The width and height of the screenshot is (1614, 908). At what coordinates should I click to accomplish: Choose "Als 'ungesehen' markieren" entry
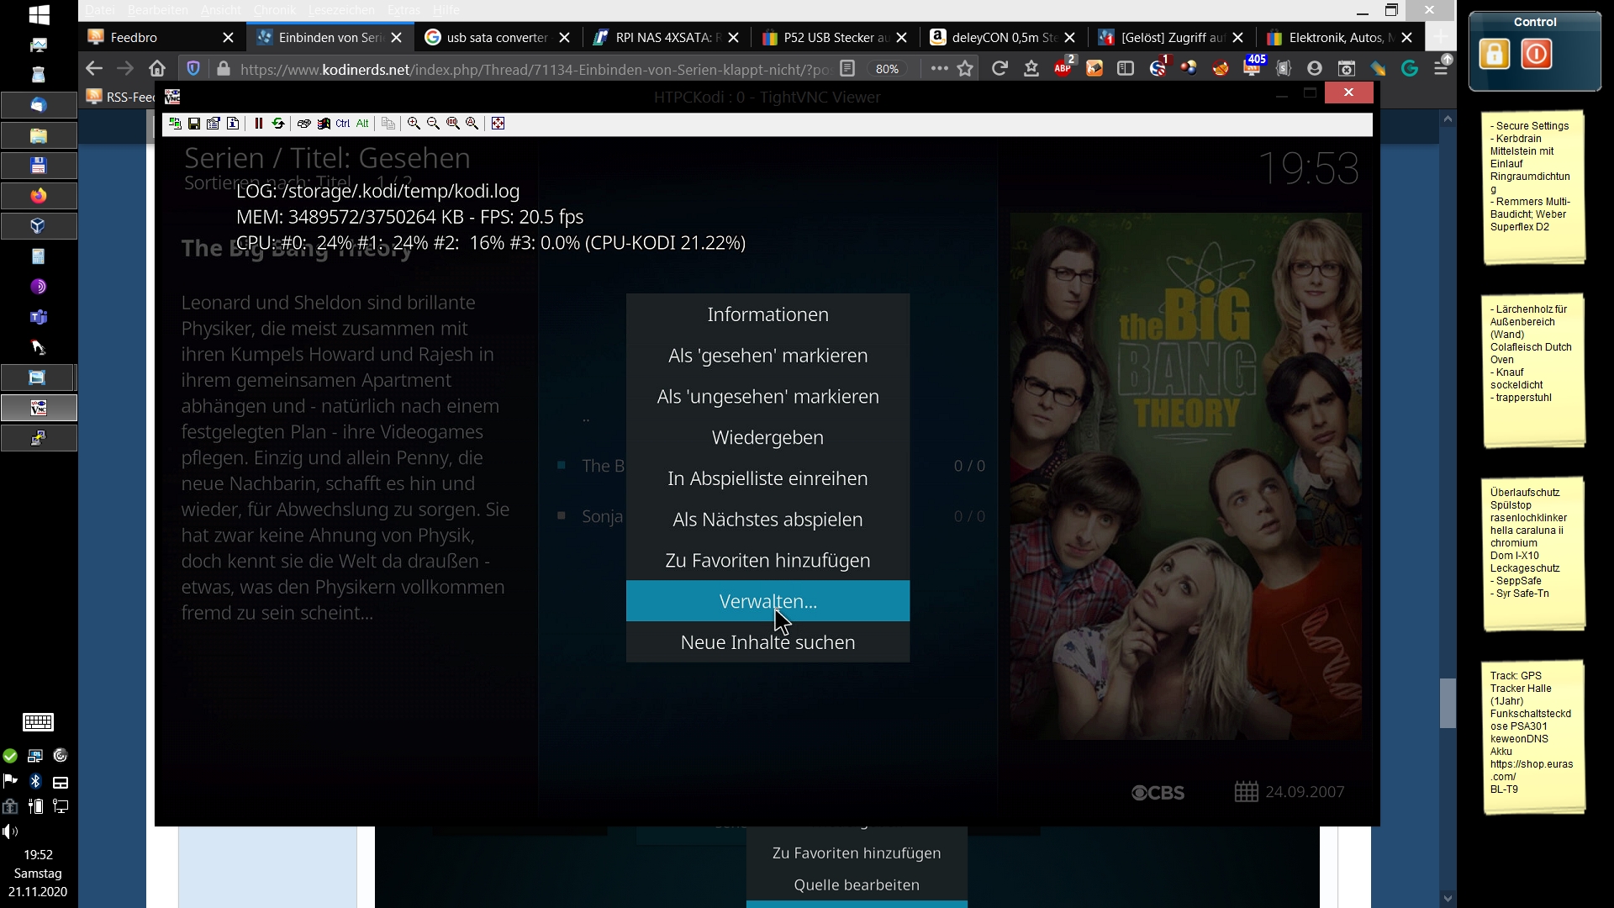pos(767,397)
